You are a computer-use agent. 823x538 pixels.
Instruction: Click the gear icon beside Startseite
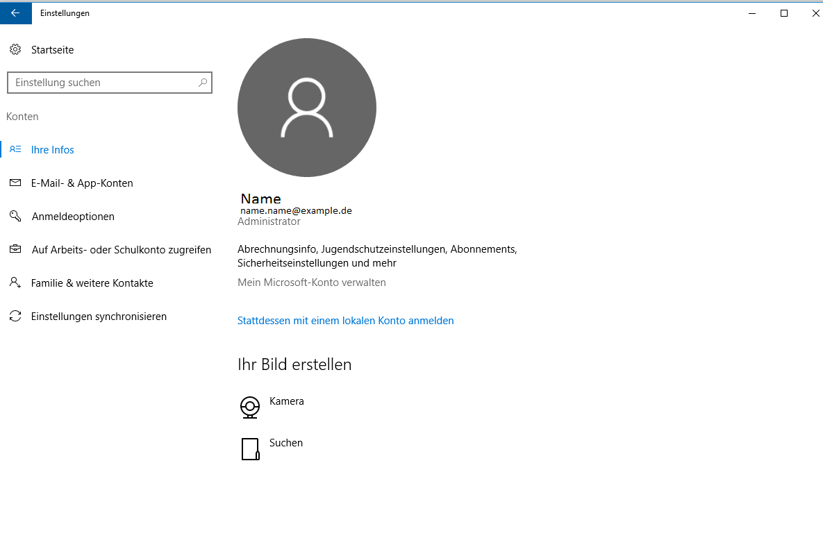point(15,49)
